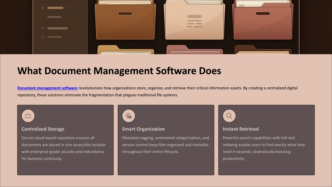Image resolution: width=332 pixels, height=187 pixels.
Task: Click the intro paragraph about centralized digital repository
Action: (x=157, y=92)
